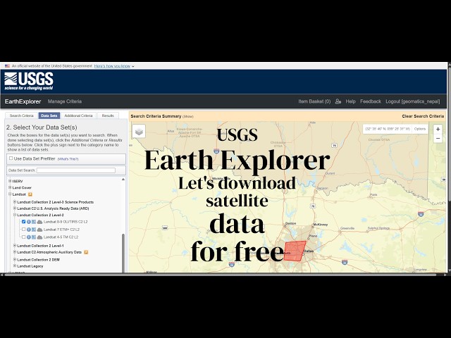Open the map layers icon
Viewport: 451px width, 338px height.
coord(139,132)
